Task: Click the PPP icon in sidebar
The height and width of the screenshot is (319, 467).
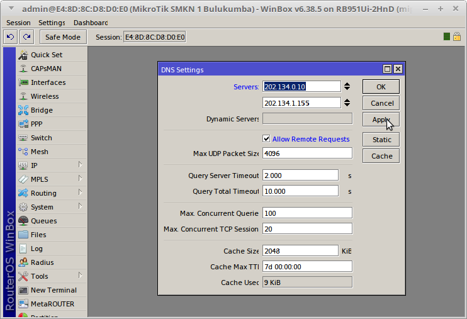Action: (x=23, y=124)
